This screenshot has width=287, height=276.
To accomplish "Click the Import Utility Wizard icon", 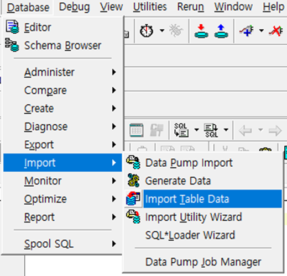I will (x=133, y=216).
